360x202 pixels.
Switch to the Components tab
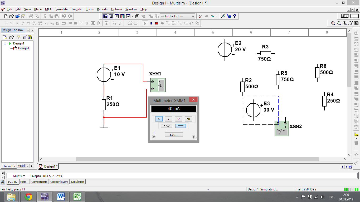click(39, 182)
